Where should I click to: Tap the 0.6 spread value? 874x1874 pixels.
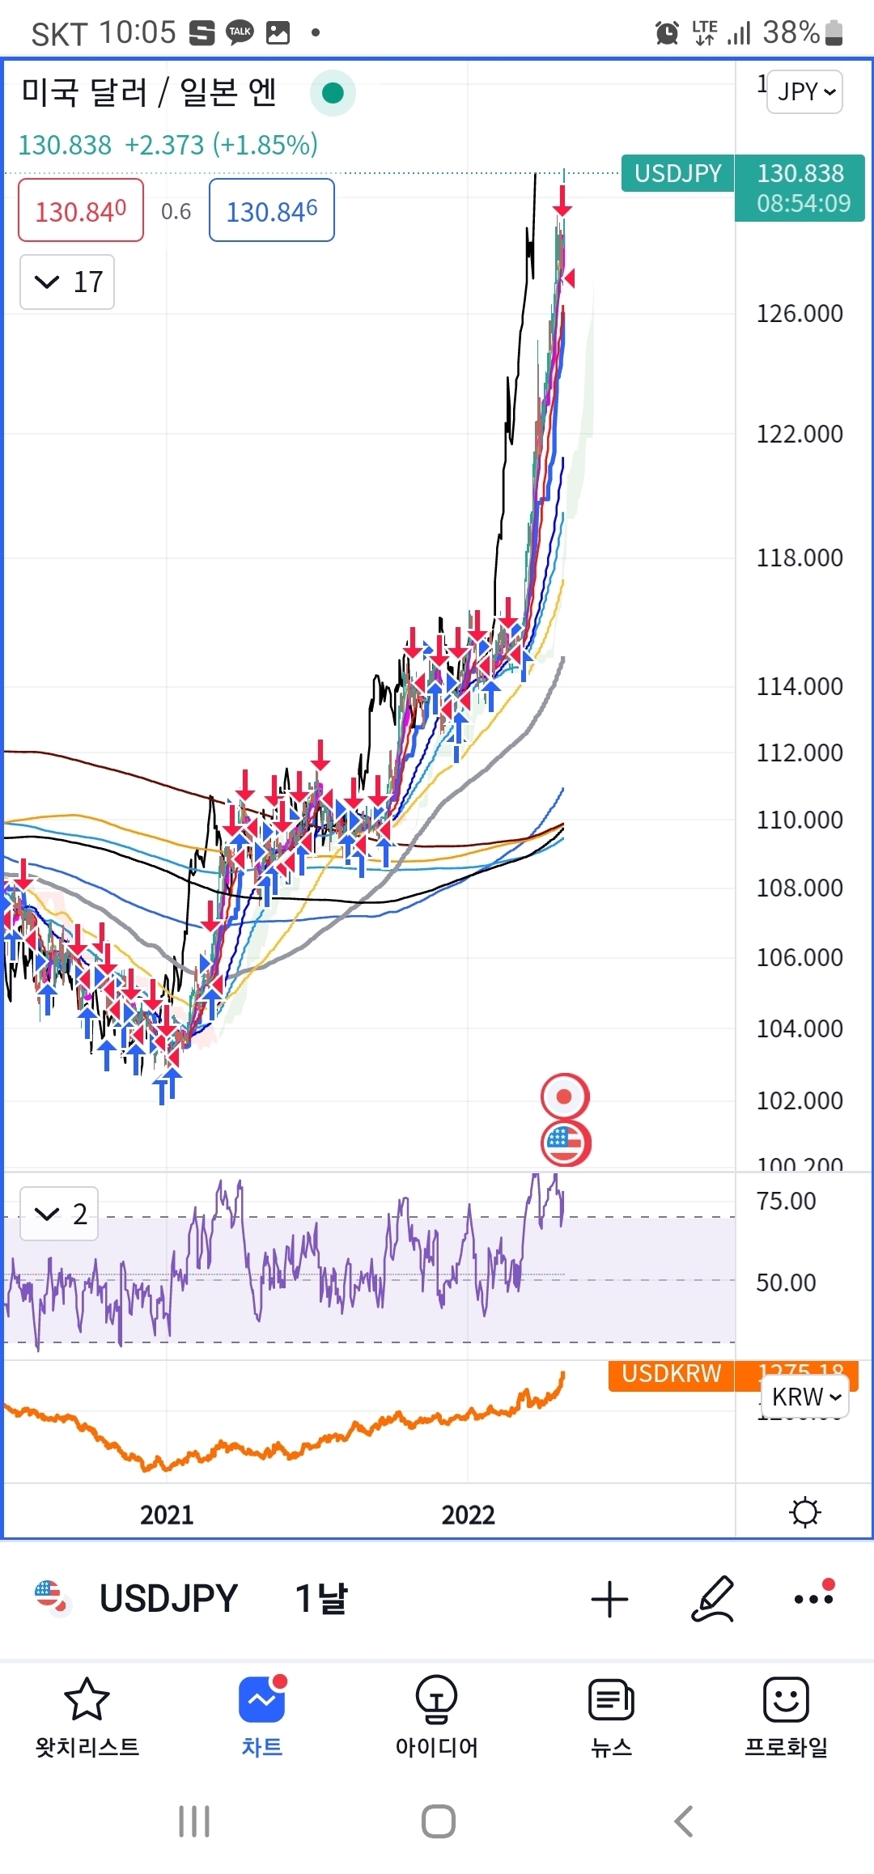pos(176,211)
